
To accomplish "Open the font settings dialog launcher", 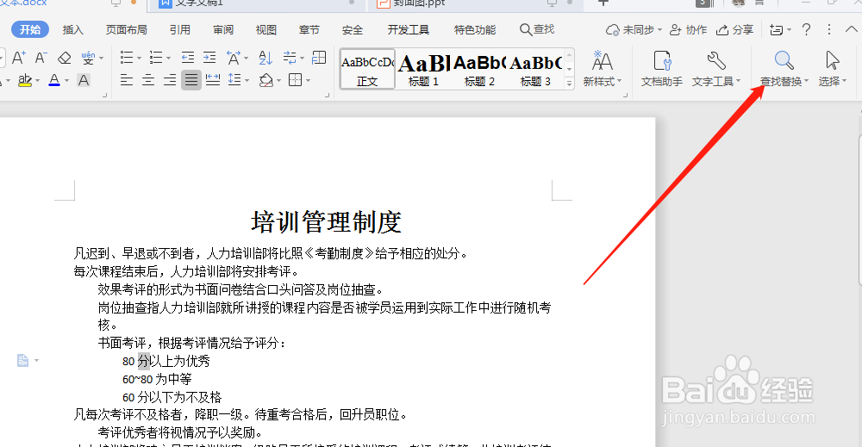I will pos(105,95).
